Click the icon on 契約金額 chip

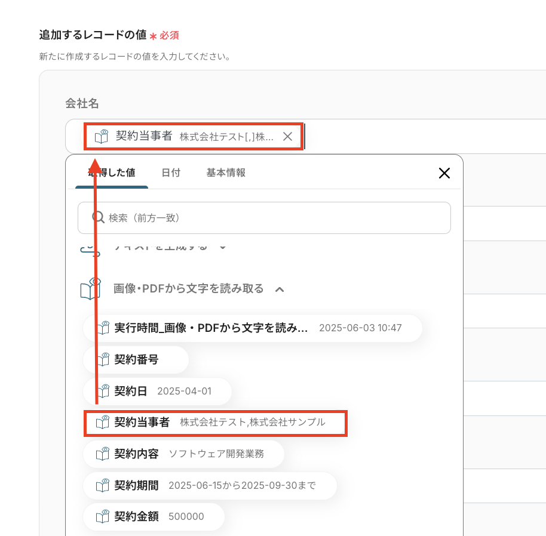(x=103, y=516)
